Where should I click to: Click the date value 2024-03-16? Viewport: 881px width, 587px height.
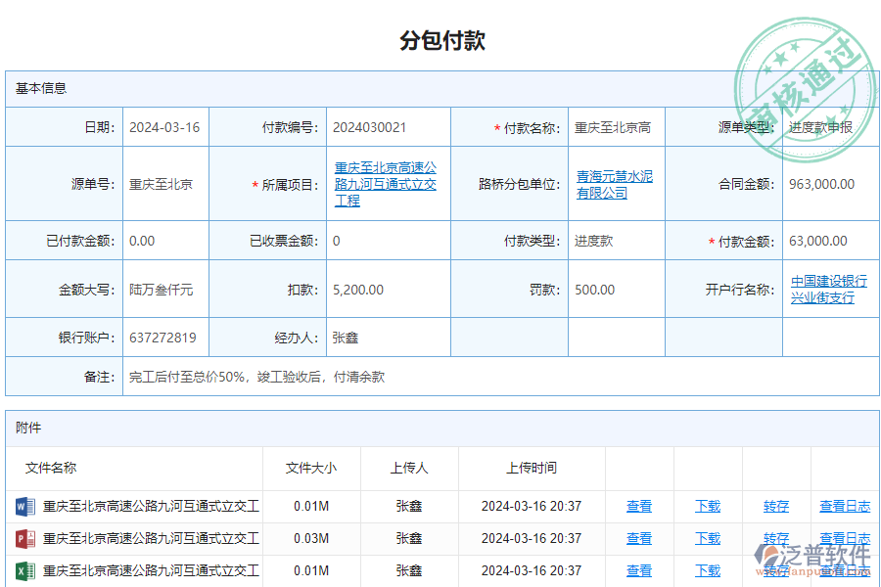(x=164, y=126)
